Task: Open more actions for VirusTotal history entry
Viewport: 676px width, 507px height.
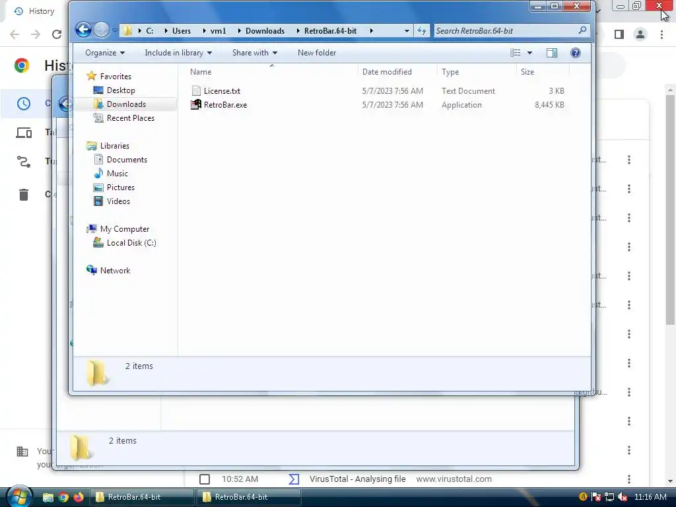Action: [629, 479]
